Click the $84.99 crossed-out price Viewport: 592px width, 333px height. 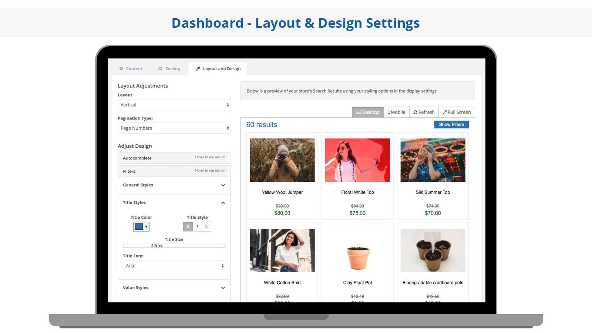(357, 206)
